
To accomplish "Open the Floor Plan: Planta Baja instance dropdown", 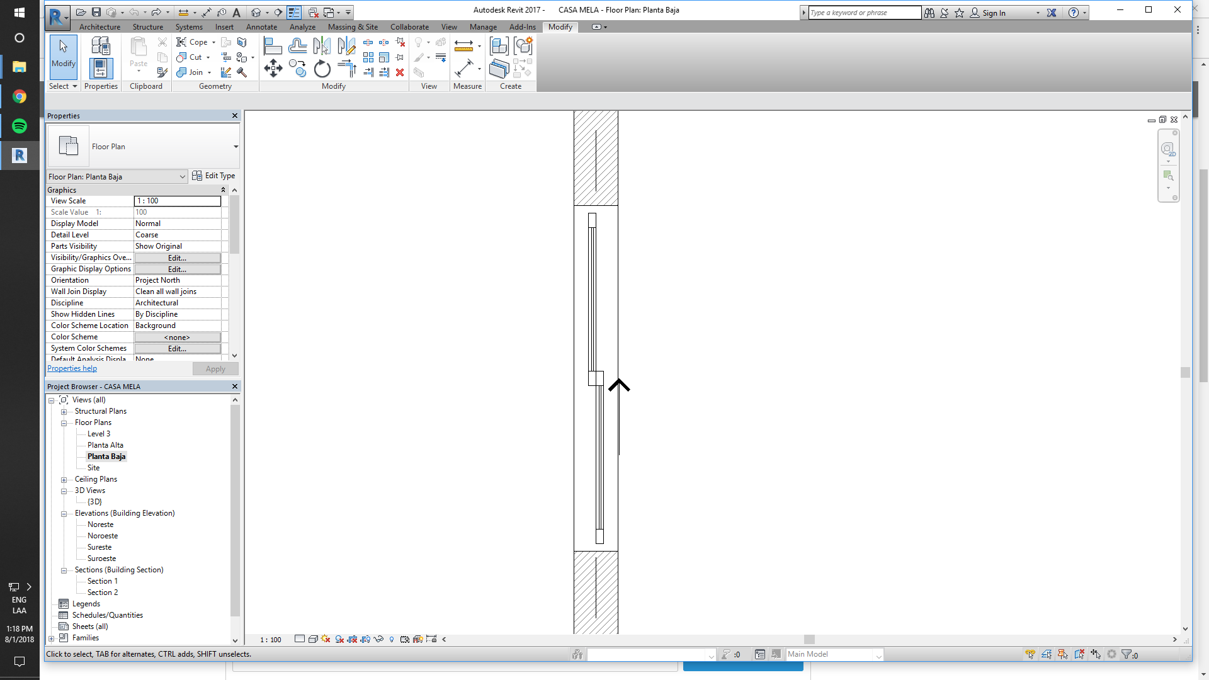I will pyautogui.click(x=118, y=177).
